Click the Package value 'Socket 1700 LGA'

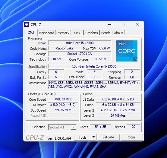[x=80, y=54]
